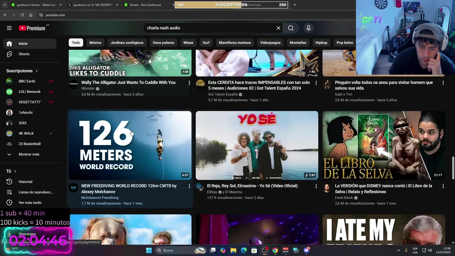
Task: Start voice search with the microphone
Action: [309, 28]
